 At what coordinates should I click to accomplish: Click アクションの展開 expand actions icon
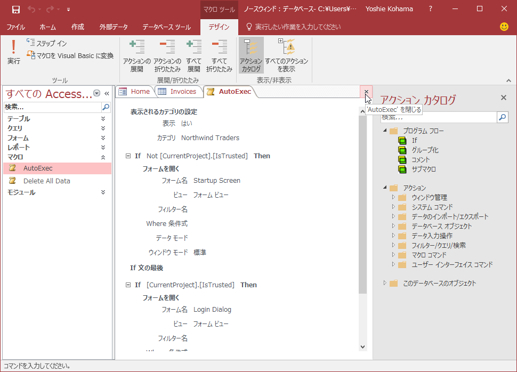click(x=137, y=55)
